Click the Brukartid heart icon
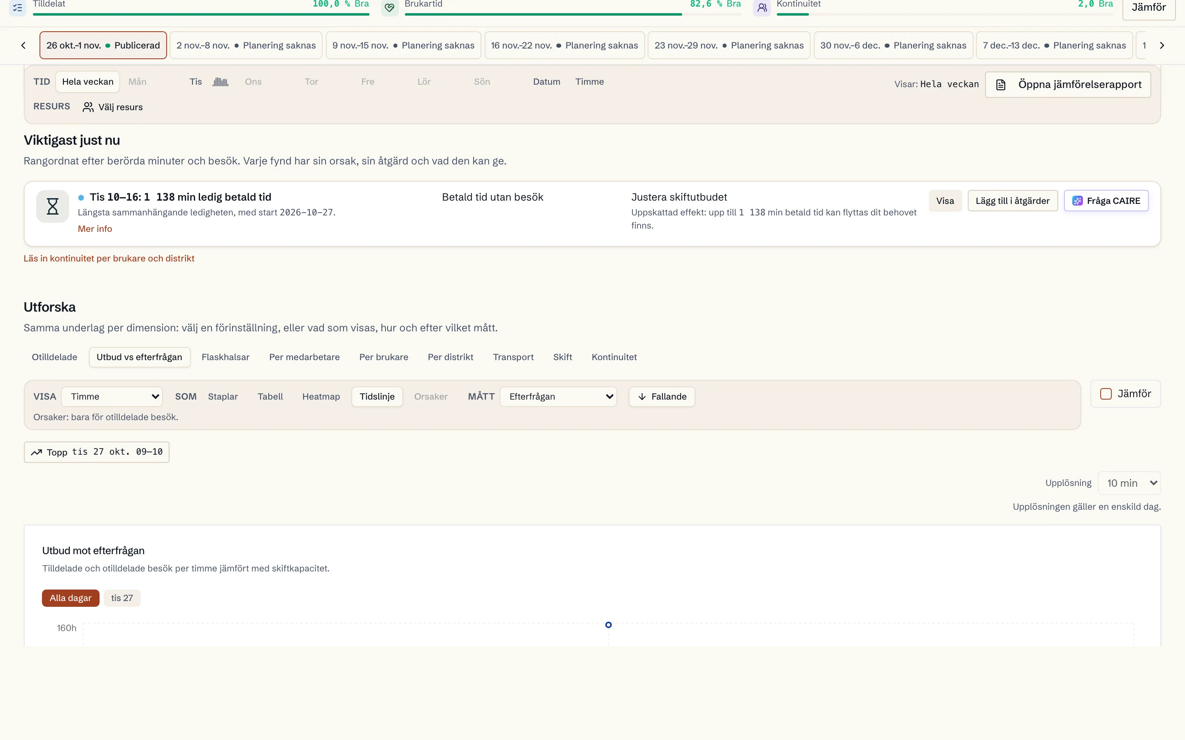The width and height of the screenshot is (1185, 740). [390, 7]
